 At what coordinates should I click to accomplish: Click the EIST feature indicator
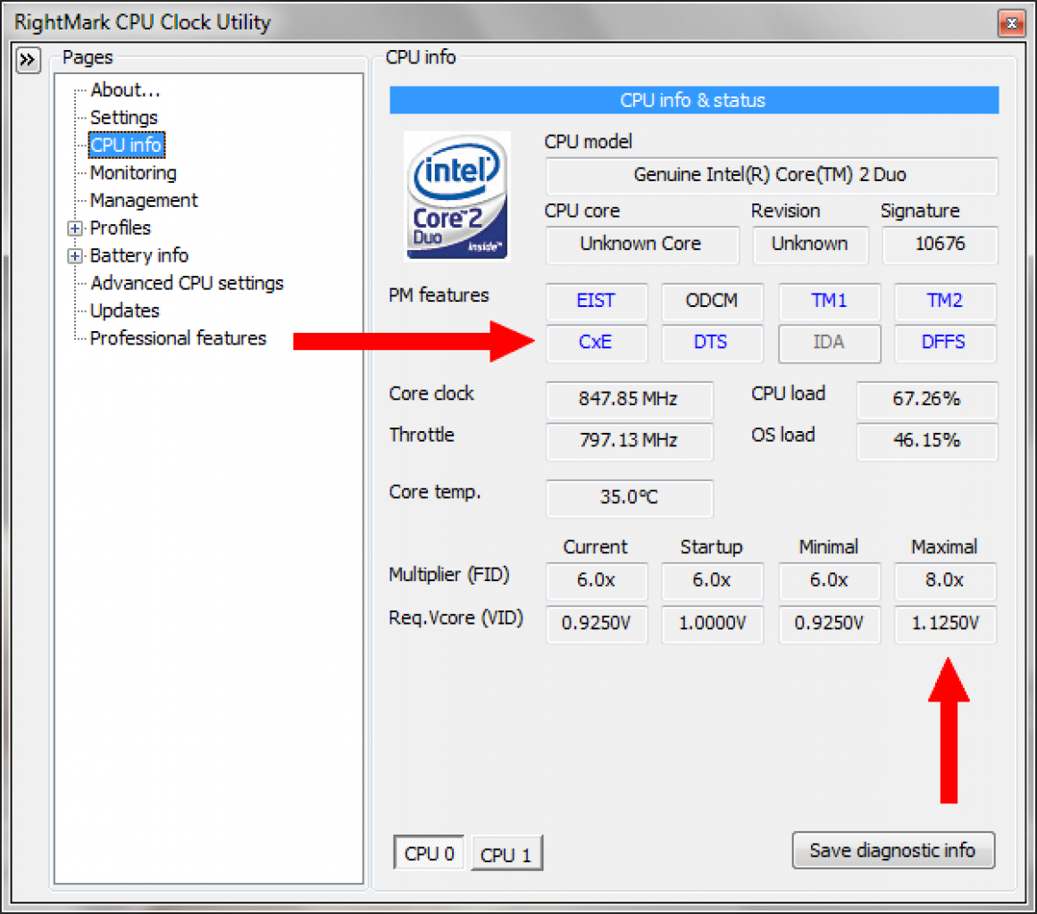(596, 302)
